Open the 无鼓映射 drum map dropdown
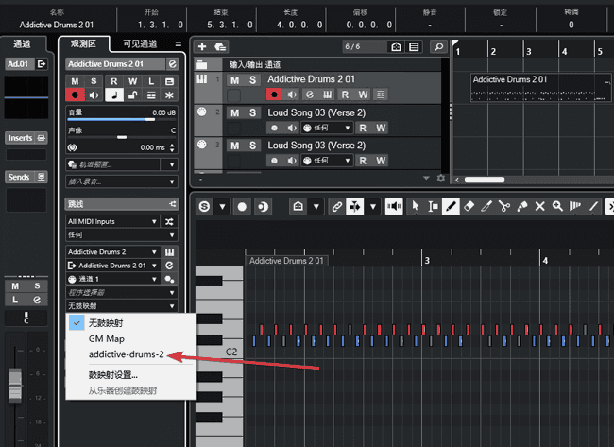 [122, 306]
